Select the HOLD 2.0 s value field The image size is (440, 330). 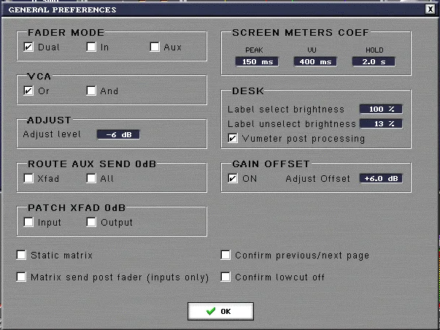[374, 61]
